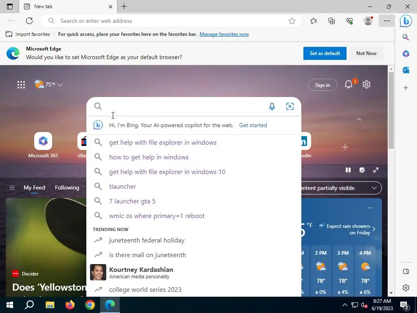The width and height of the screenshot is (417, 313).
Task: Collapse quick links with up chevron
Action: pos(359,119)
